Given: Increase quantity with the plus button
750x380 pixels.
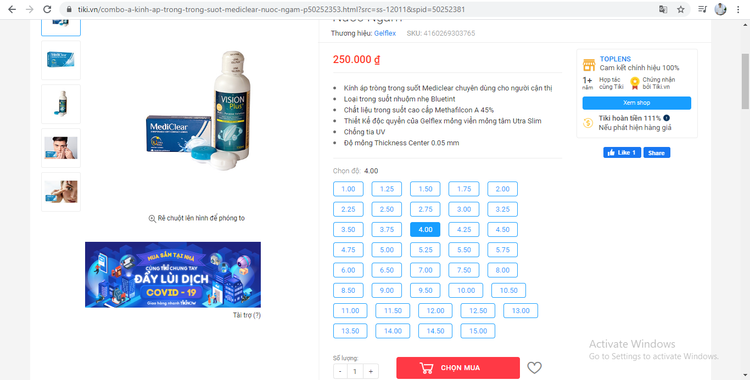Looking at the screenshot, I should pos(371,371).
